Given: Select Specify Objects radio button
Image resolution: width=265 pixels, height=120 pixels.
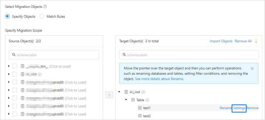Looking at the screenshot, I should (x=7, y=16).
